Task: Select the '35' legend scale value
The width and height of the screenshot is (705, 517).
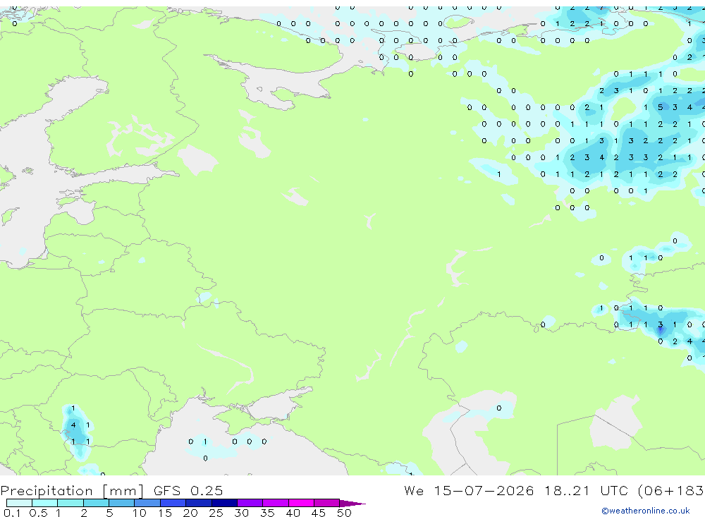Action: (267, 513)
